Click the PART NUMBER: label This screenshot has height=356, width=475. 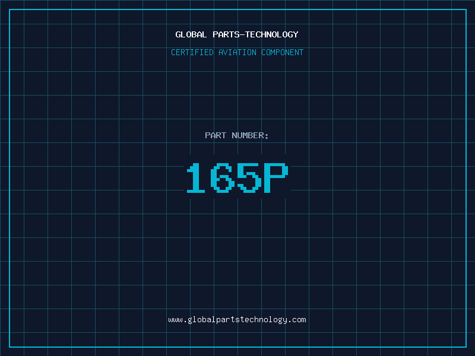click(237, 135)
